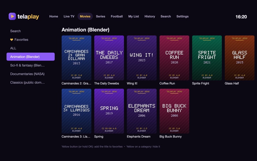Open Classics (public domain) category
This screenshot has width=257, height=161.
[x=31, y=82]
